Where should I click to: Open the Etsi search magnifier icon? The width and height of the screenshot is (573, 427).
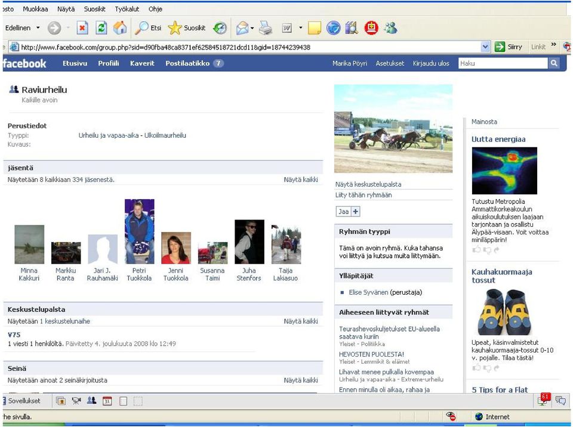tap(141, 28)
